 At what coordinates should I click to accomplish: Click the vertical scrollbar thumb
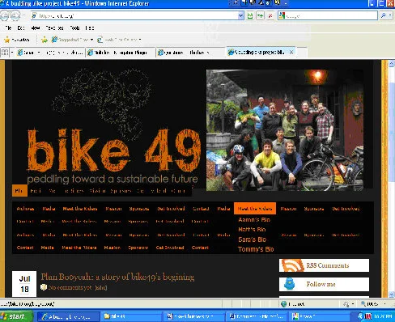[x=391, y=132]
